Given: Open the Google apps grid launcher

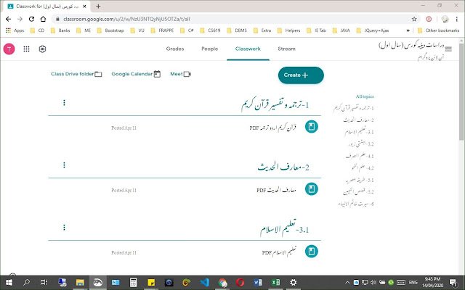Looking at the screenshot, I should (26, 49).
